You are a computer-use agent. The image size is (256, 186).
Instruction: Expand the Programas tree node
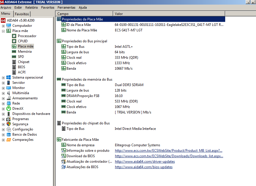click(x=3, y=119)
